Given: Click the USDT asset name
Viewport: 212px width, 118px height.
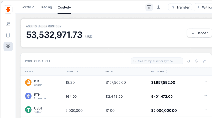Looking at the screenshot, I should (x=38, y=108).
